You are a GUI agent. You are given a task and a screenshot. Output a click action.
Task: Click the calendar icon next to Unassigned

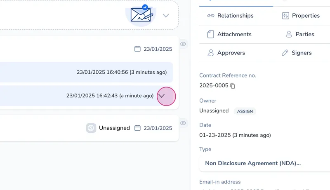coord(137,128)
